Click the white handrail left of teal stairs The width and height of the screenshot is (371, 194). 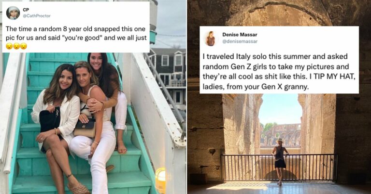pyautogui.click(x=12, y=113)
